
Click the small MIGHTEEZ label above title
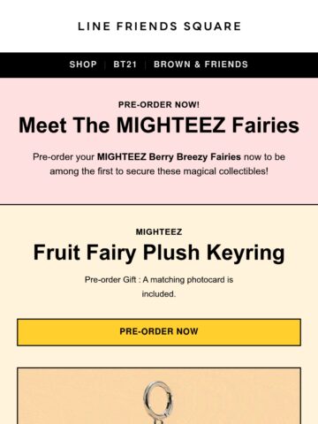tap(159, 231)
